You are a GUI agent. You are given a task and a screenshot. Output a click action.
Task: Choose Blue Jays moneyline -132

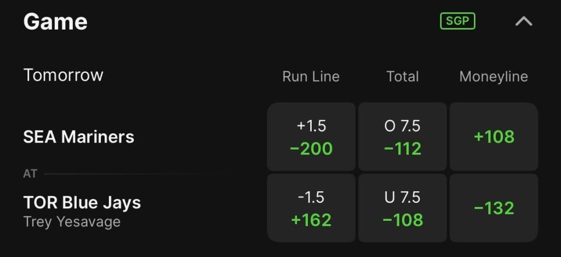click(x=494, y=208)
